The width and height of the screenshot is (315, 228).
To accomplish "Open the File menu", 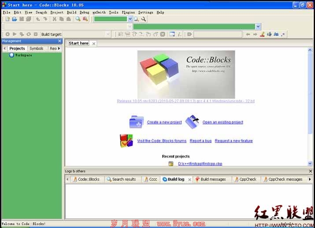I will 7,12.
